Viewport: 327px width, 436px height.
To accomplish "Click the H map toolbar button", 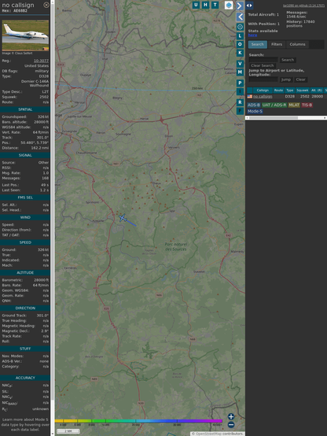I will (205, 5).
